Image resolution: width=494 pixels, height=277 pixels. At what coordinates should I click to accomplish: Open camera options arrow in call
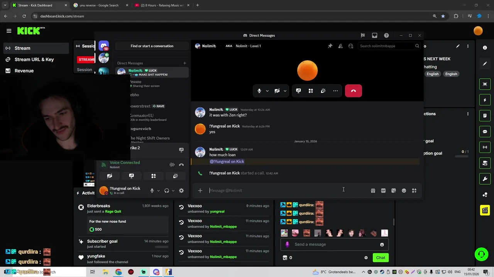pos(285,91)
